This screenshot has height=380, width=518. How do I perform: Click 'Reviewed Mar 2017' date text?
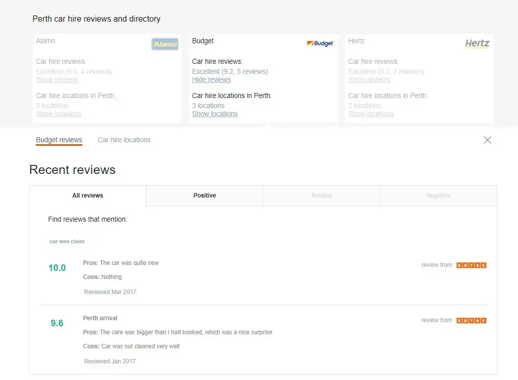tap(110, 292)
